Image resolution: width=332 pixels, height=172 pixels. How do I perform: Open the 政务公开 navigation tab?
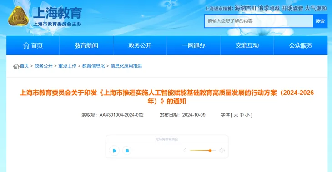pyautogui.click(x=140, y=45)
